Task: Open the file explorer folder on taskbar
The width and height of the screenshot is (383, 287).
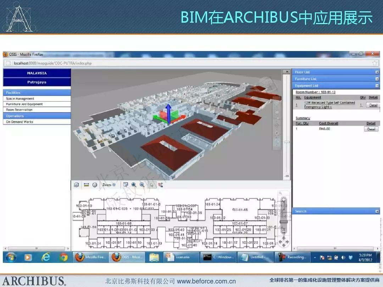Action: (154, 257)
